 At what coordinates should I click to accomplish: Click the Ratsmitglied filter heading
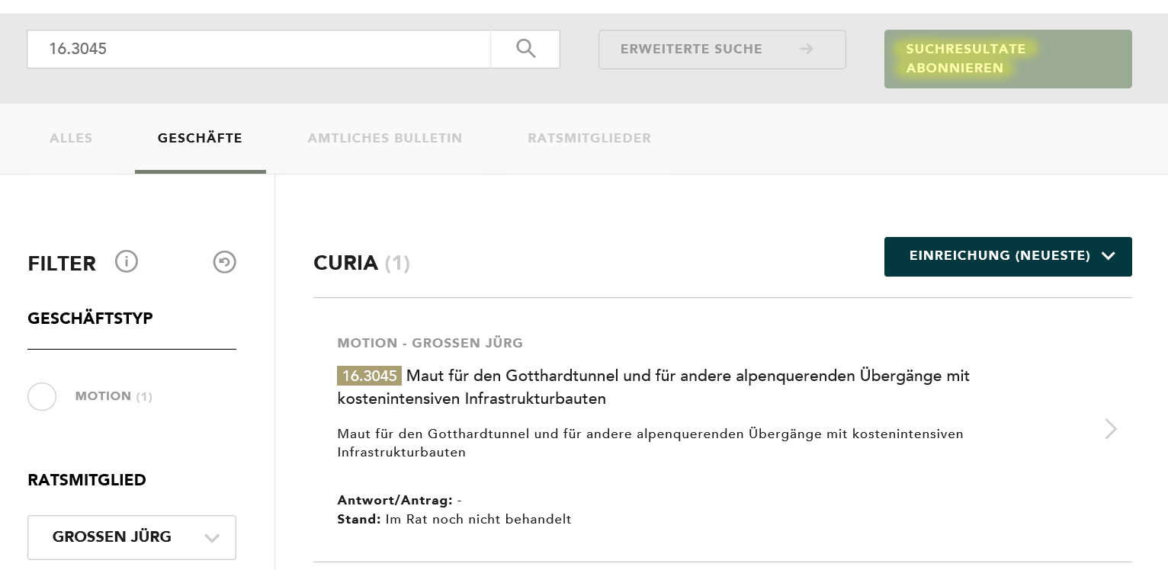(x=87, y=480)
